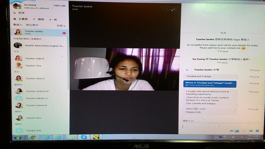Open the mapsofworld.com Trinidad and Tobago link
265x149 pixels.
point(210,84)
